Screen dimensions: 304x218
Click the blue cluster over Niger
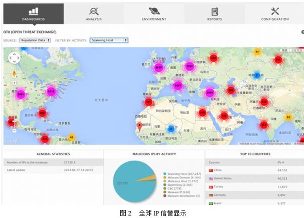click(171, 129)
